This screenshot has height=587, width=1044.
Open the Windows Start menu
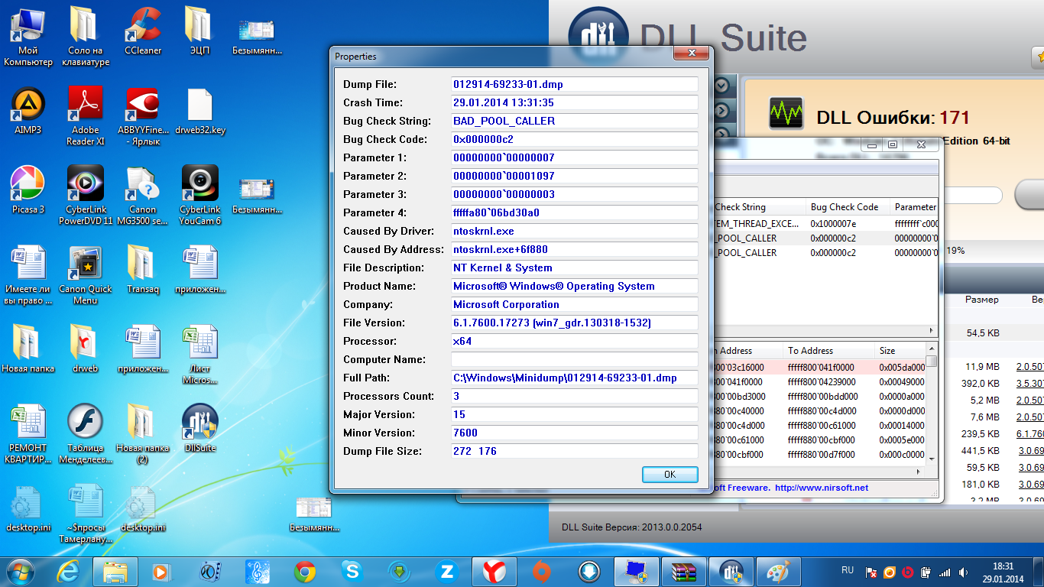click(21, 571)
